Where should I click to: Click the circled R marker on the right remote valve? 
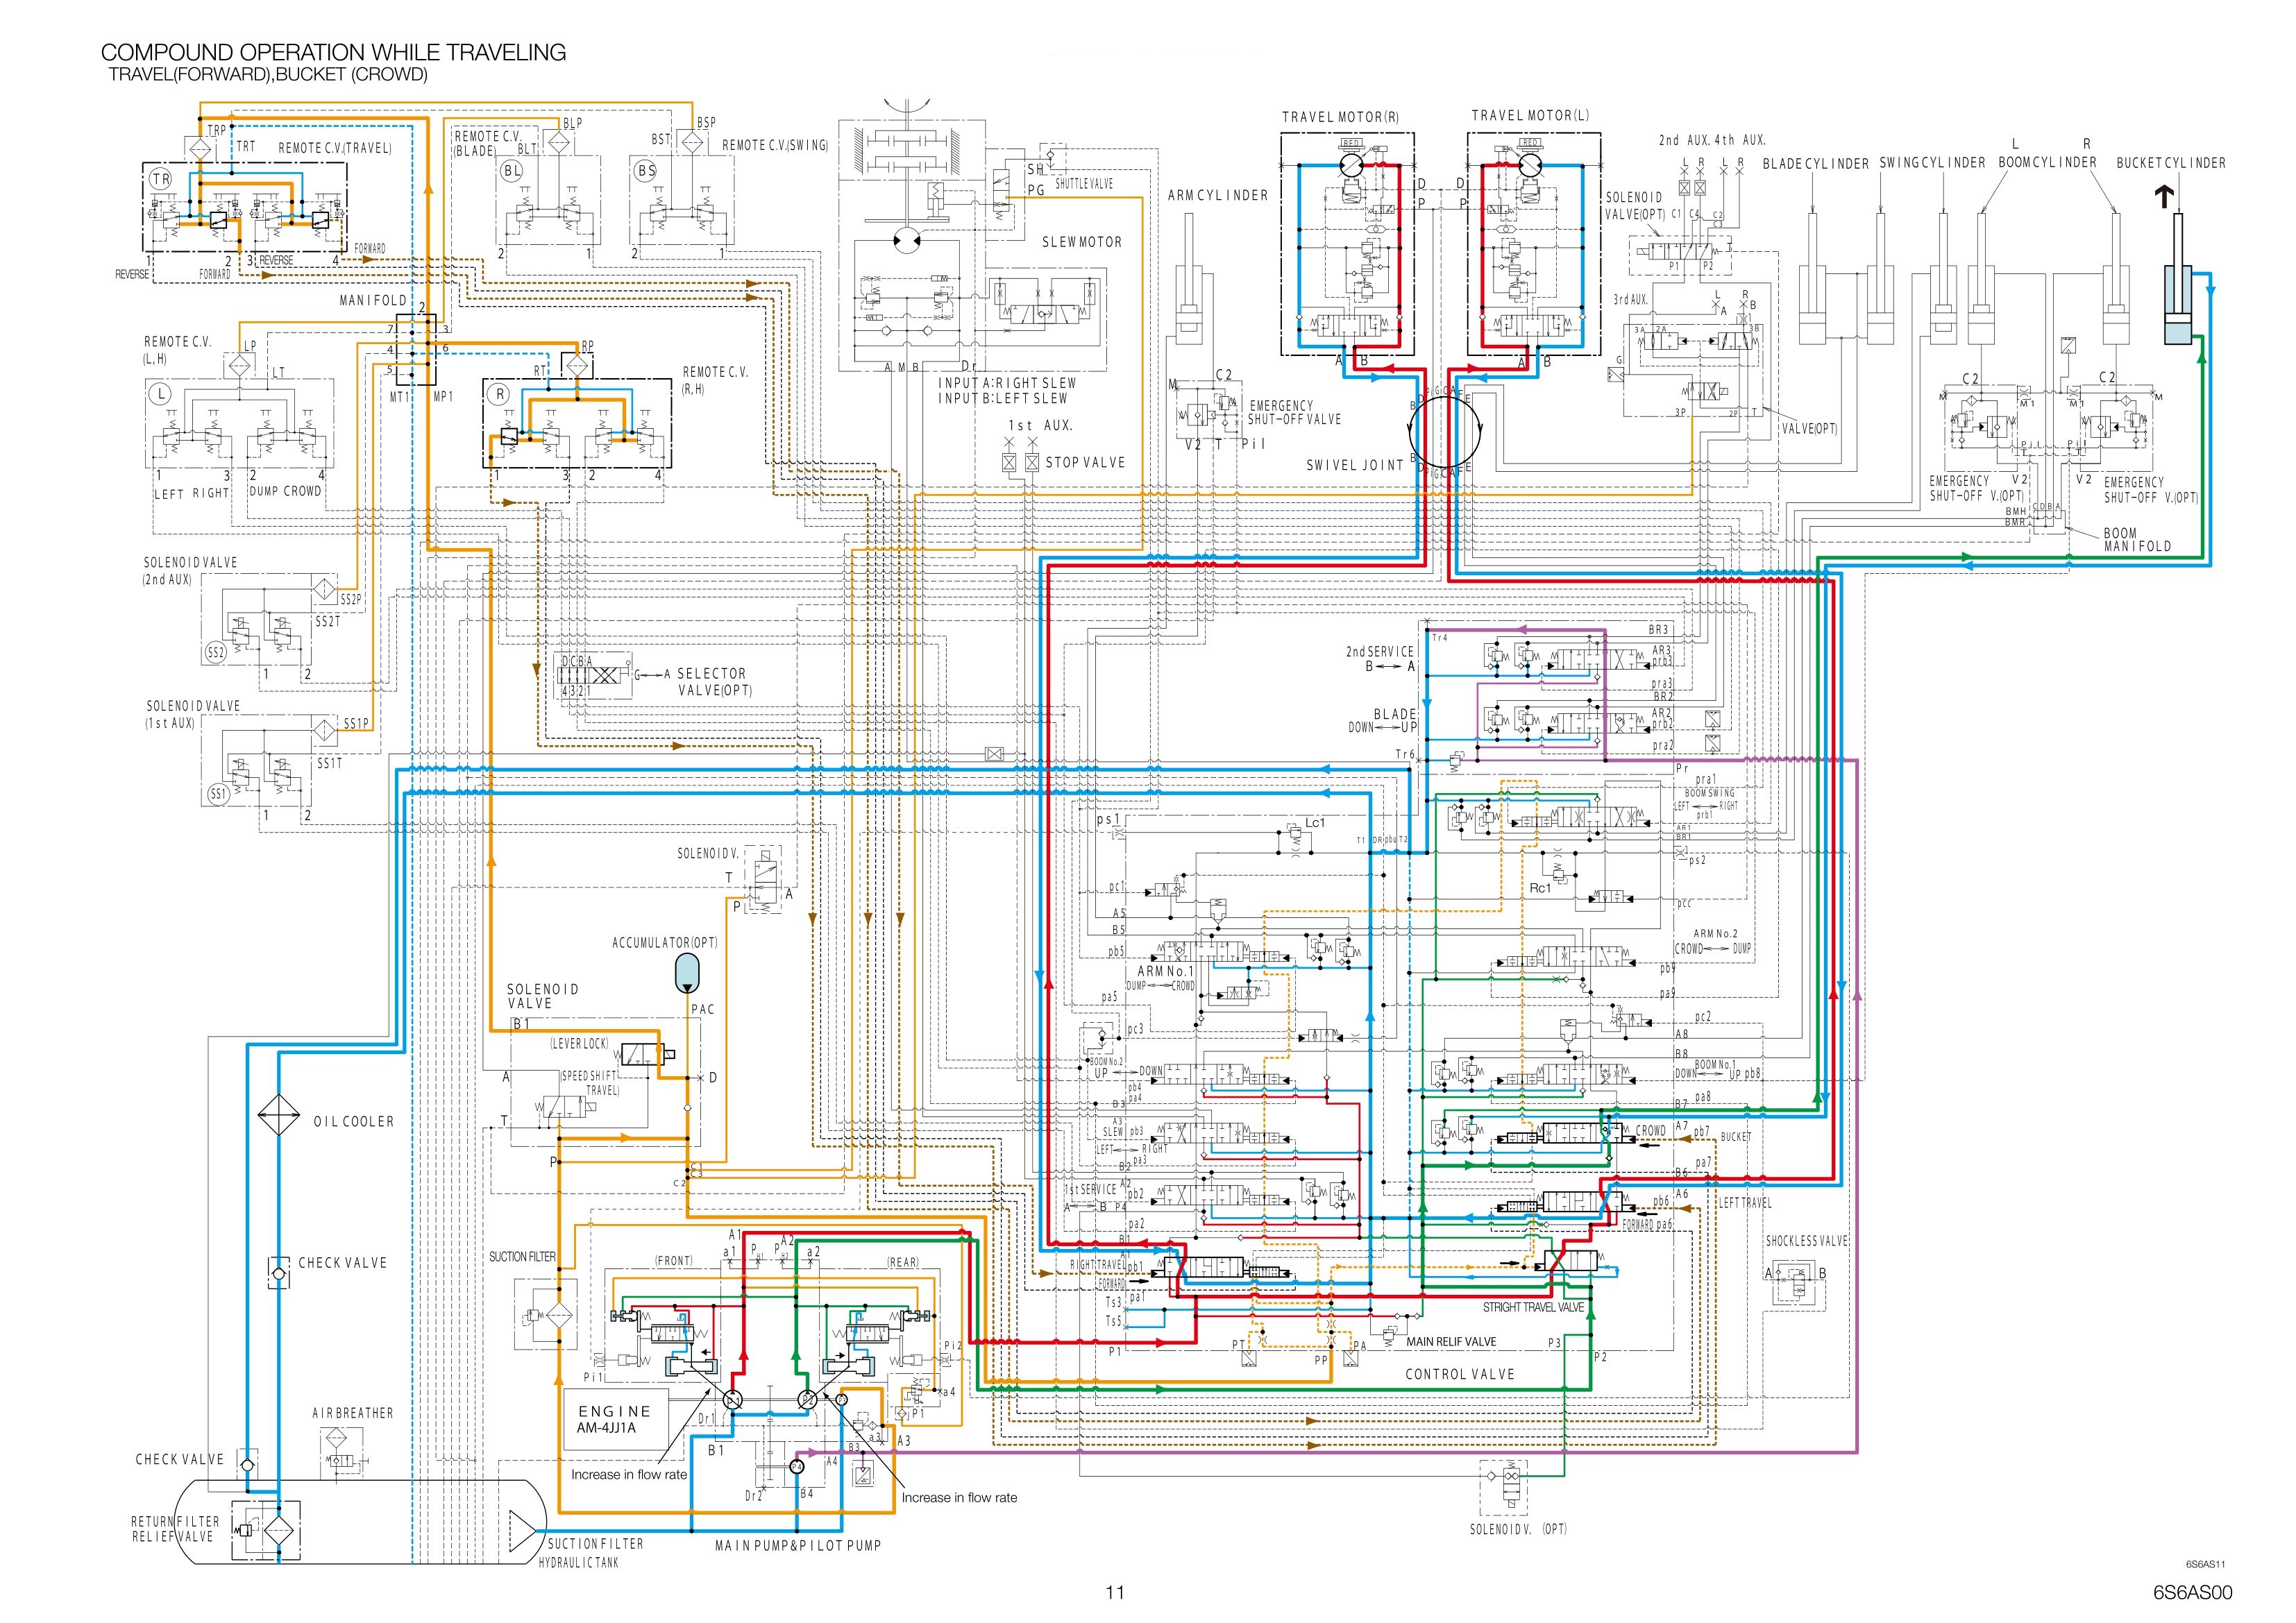click(500, 394)
